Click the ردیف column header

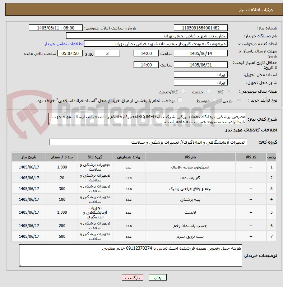(272, 157)
